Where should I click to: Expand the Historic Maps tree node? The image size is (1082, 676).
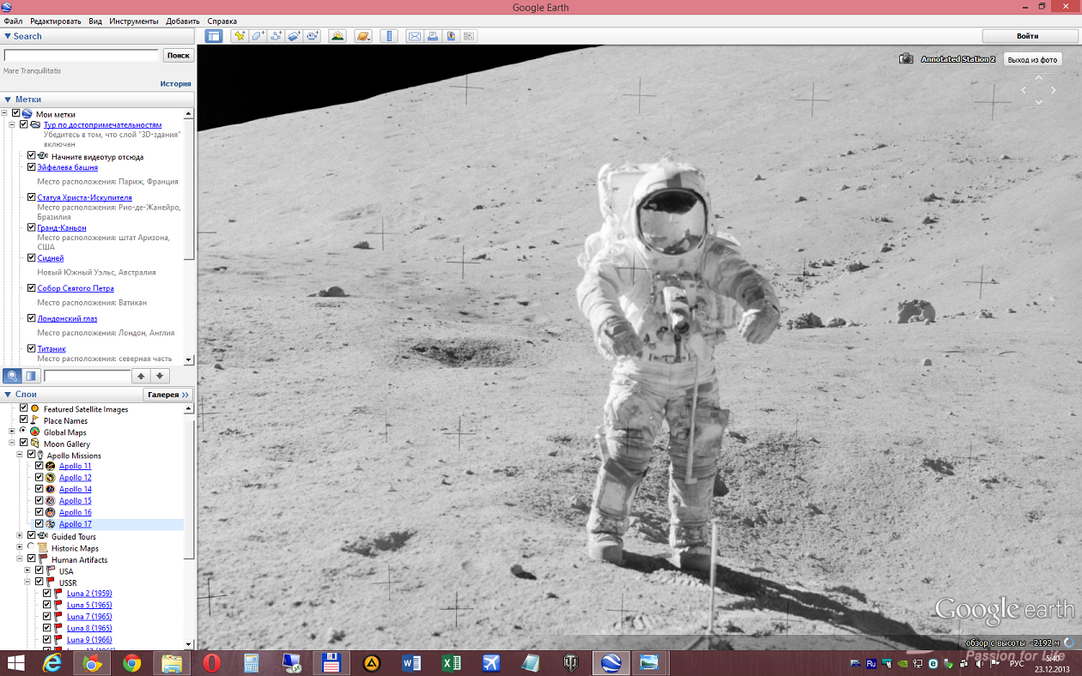coord(19,547)
